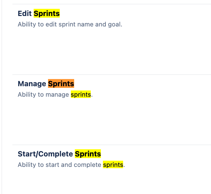Select highlighted sprints in start and complete description

[x=113, y=165]
